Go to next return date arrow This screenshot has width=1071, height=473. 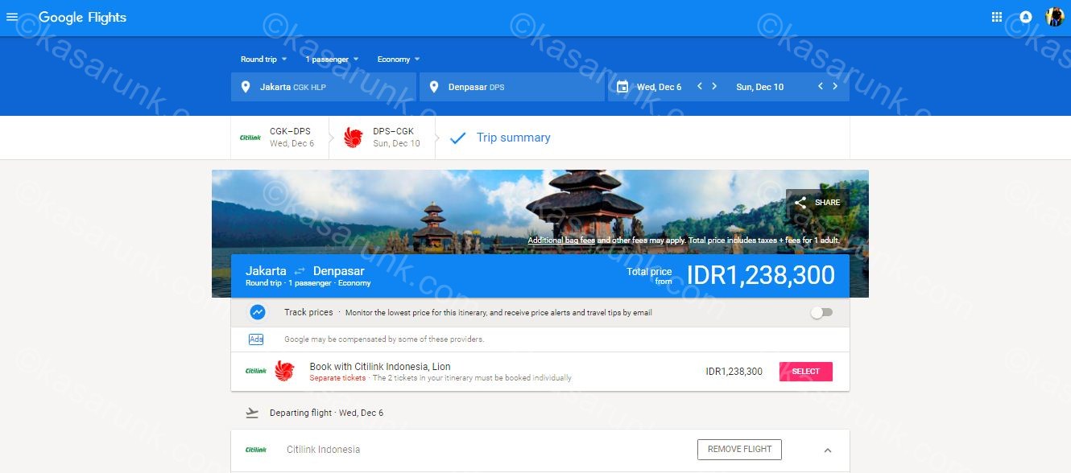pyautogui.click(x=835, y=86)
